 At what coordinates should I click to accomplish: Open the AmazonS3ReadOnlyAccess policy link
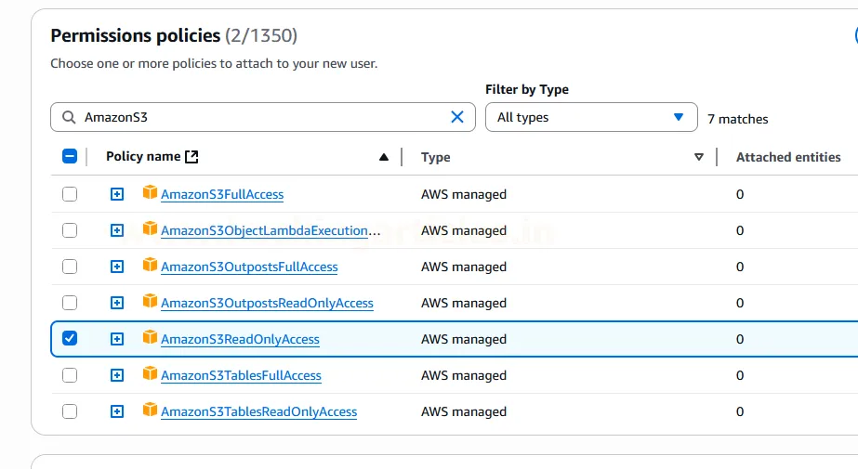(x=240, y=340)
